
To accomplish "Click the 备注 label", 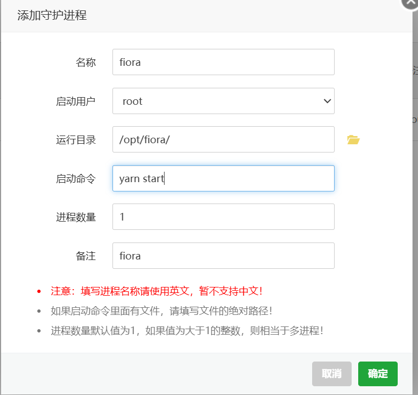I will pos(86,256).
